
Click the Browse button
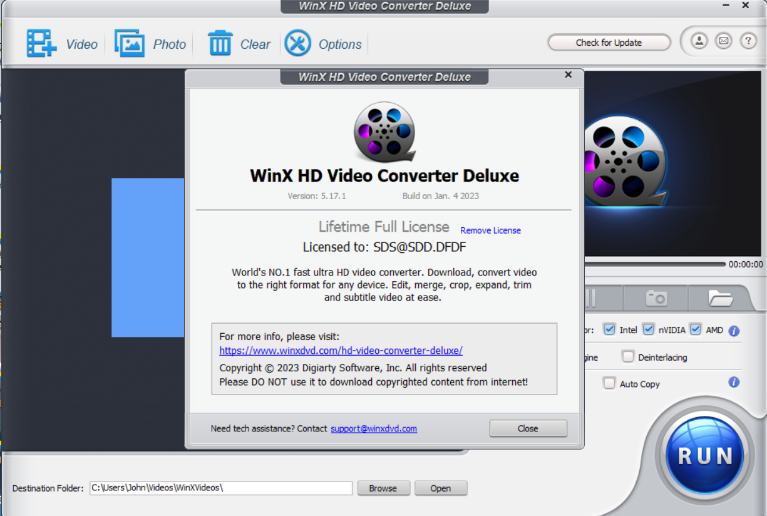point(383,488)
